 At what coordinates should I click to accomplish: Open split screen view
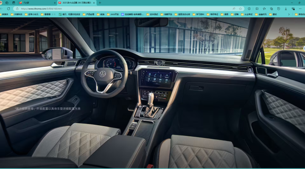(x=257, y=8)
